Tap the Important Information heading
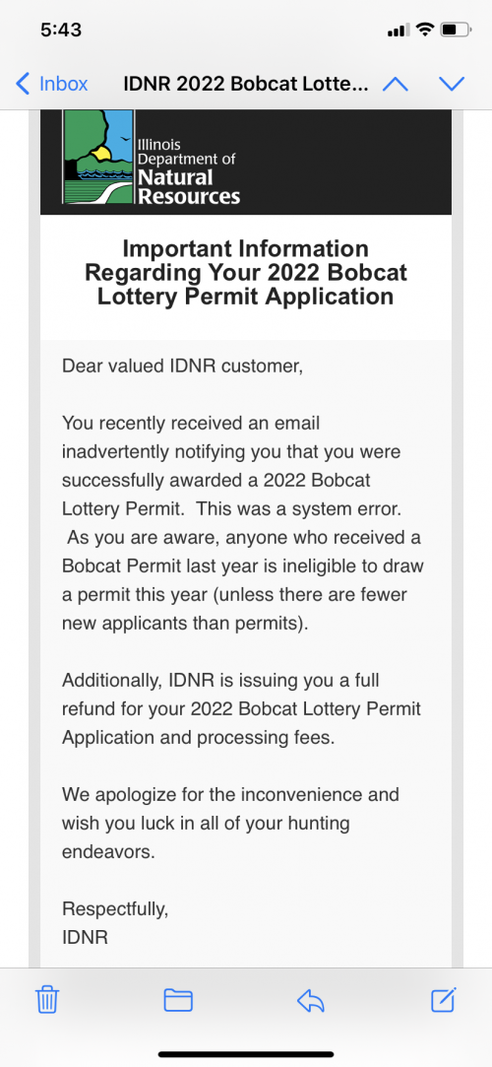This screenshot has height=1067, width=492. pyautogui.click(x=246, y=272)
